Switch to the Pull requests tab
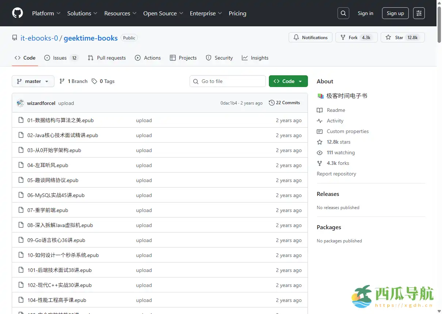The width and height of the screenshot is (442, 314). [107, 58]
